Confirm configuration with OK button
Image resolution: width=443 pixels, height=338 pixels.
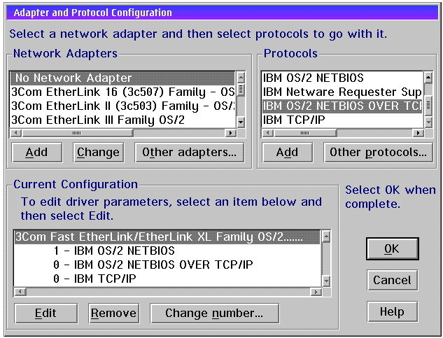(392, 248)
